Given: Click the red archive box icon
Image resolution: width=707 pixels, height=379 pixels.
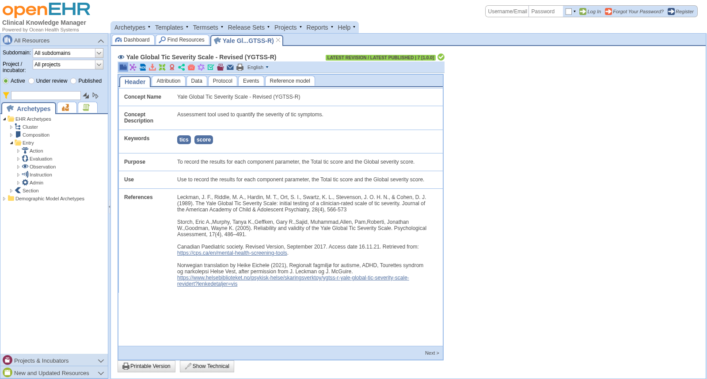Looking at the screenshot, I should pos(191,67).
